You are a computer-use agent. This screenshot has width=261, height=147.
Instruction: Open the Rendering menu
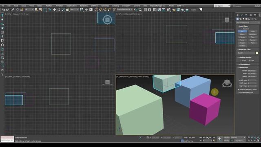coord(84,6)
